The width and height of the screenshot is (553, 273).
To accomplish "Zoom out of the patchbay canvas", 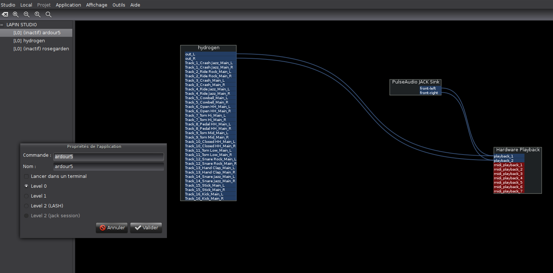I will click(27, 15).
